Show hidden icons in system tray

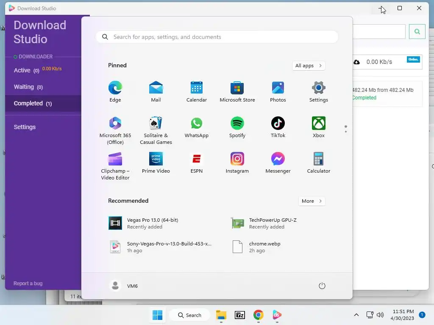[x=356, y=315]
